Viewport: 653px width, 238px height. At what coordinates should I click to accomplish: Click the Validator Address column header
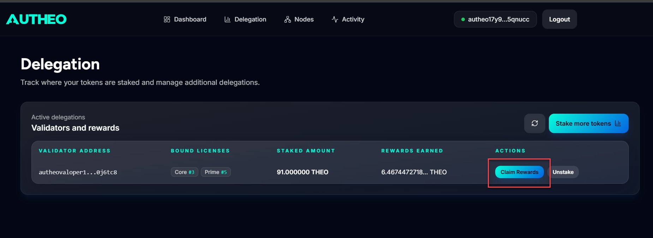point(74,151)
